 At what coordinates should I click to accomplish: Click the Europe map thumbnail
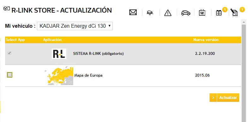(x=59, y=76)
